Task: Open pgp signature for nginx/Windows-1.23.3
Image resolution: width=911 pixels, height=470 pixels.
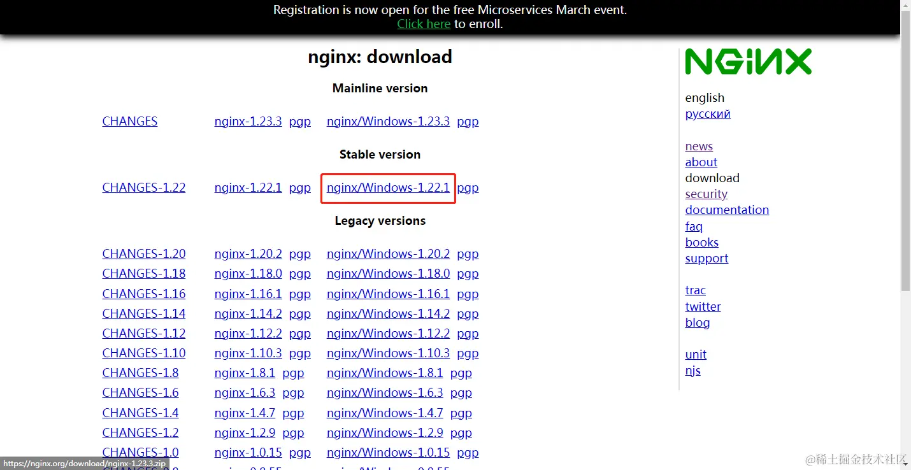Action: 468,122
